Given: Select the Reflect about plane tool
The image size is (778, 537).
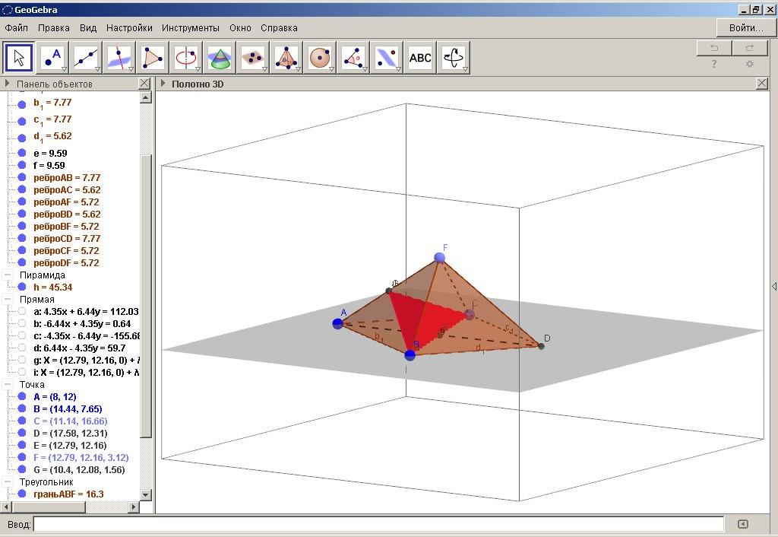Looking at the screenshot, I should coord(387,58).
